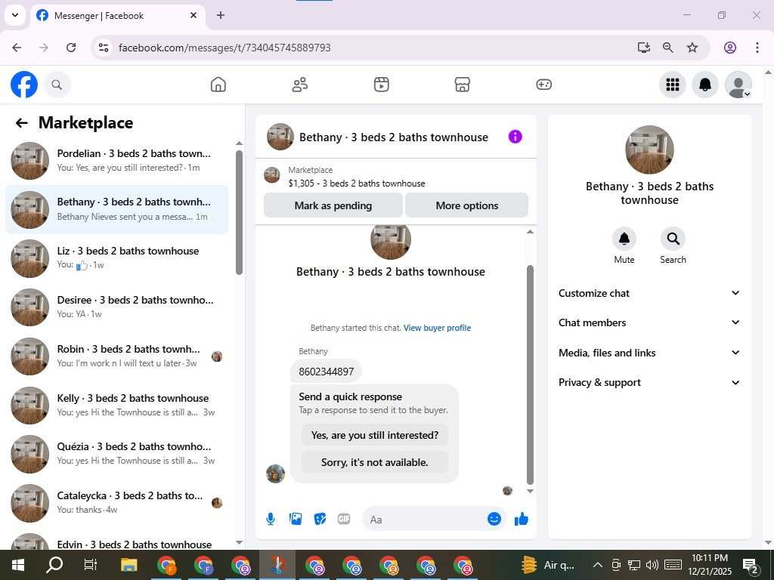Choose a sticker with the sticker icon
This screenshot has width=774, height=580.
(320, 519)
